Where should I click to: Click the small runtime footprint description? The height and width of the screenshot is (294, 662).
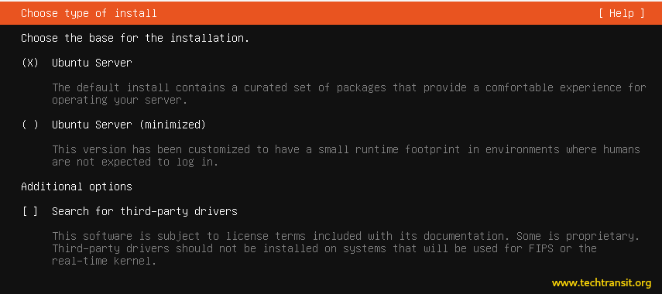(x=346, y=156)
